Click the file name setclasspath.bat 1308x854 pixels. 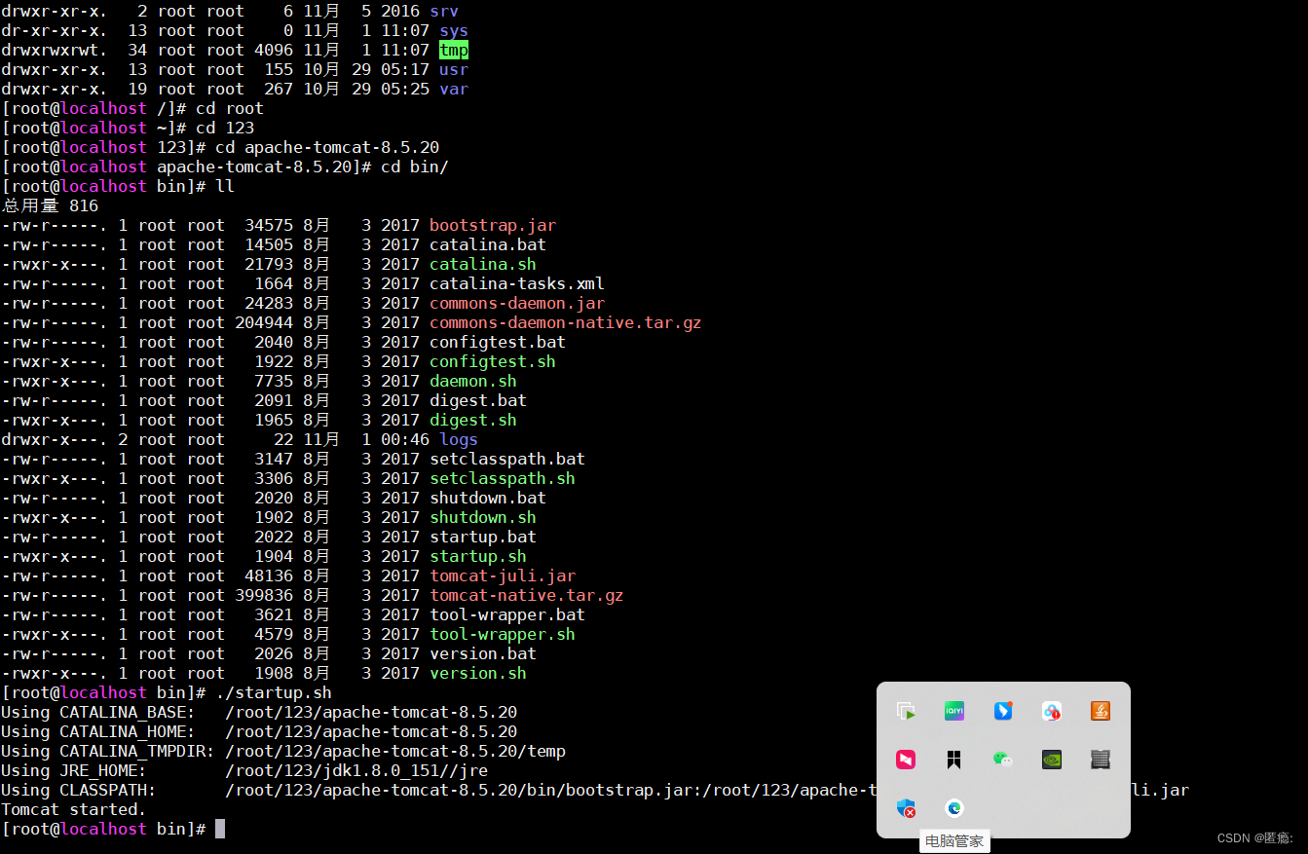tap(507, 459)
